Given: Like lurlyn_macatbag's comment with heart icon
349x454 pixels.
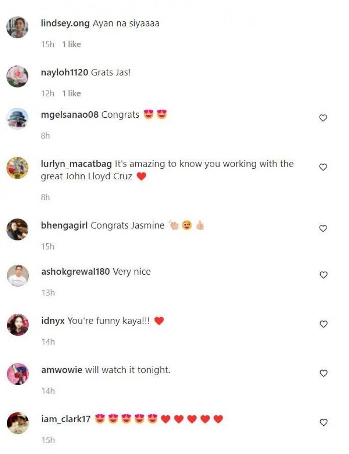Looking at the screenshot, I should (x=323, y=167).
